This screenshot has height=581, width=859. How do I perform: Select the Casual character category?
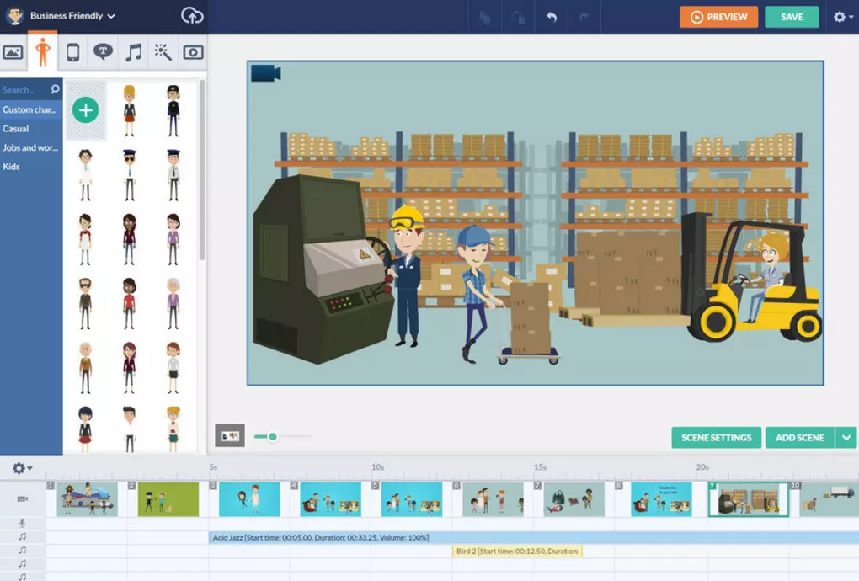16,129
